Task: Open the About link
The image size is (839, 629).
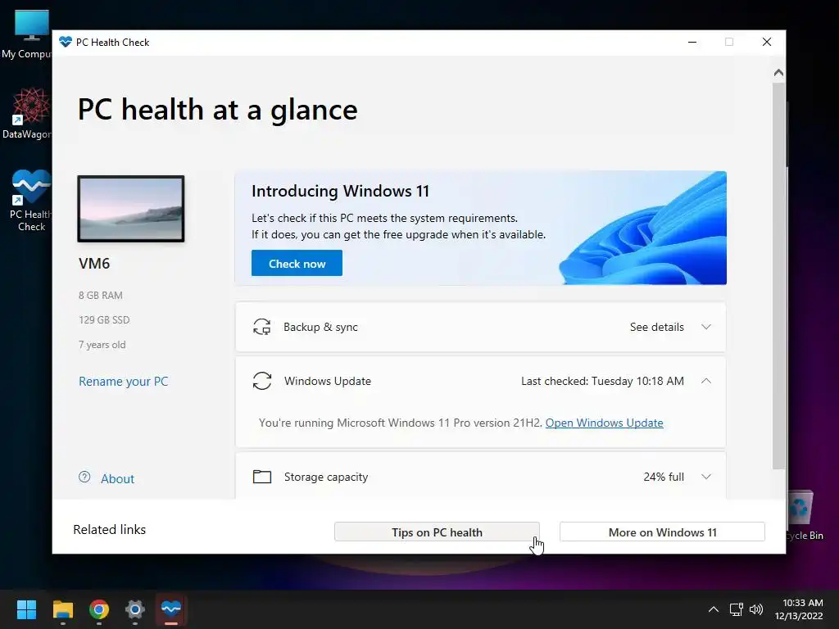Action: [118, 478]
